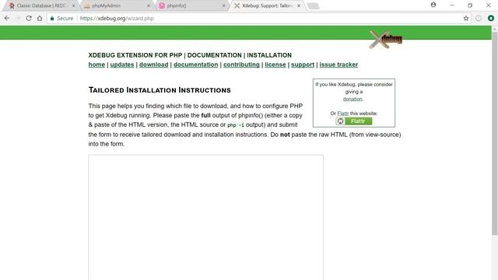Click the Flattr donation button
This screenshot has height=280, width=498.
click(354, 121)
